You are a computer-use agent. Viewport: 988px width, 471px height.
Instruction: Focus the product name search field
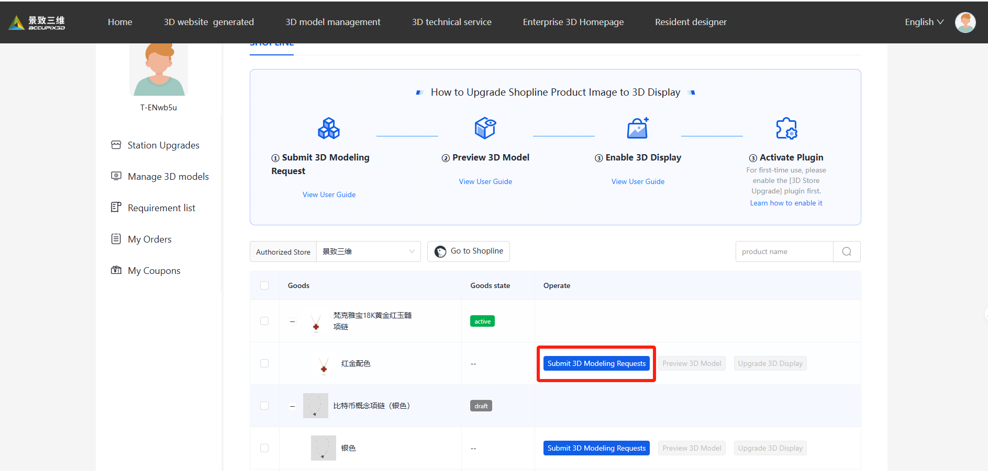(784, 251)
